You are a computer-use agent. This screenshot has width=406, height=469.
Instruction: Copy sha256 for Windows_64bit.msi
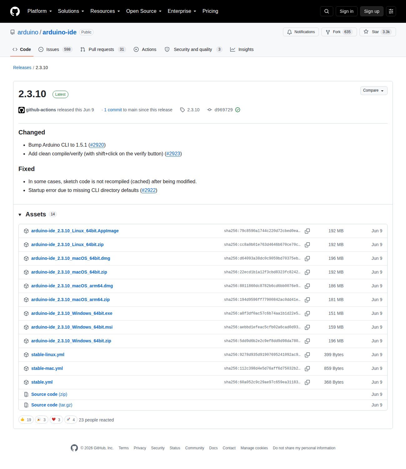point(307,327)
